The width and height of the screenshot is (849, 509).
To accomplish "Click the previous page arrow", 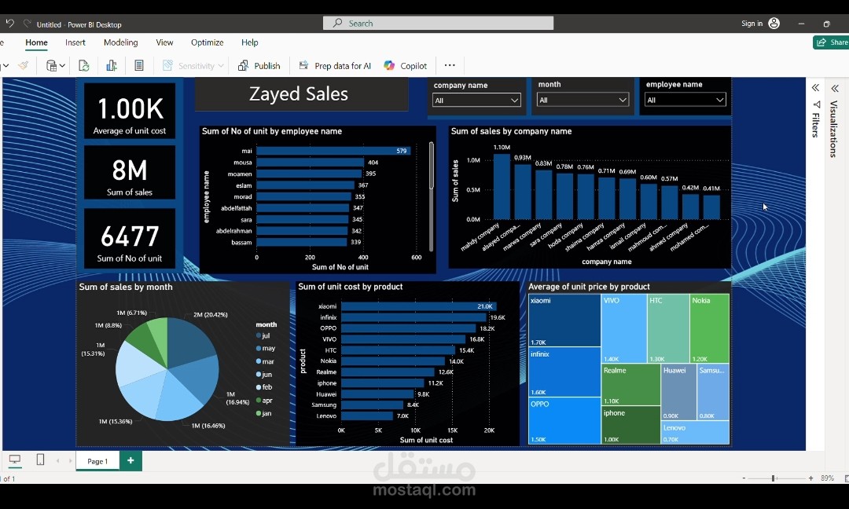I will [x=58, y=461].
